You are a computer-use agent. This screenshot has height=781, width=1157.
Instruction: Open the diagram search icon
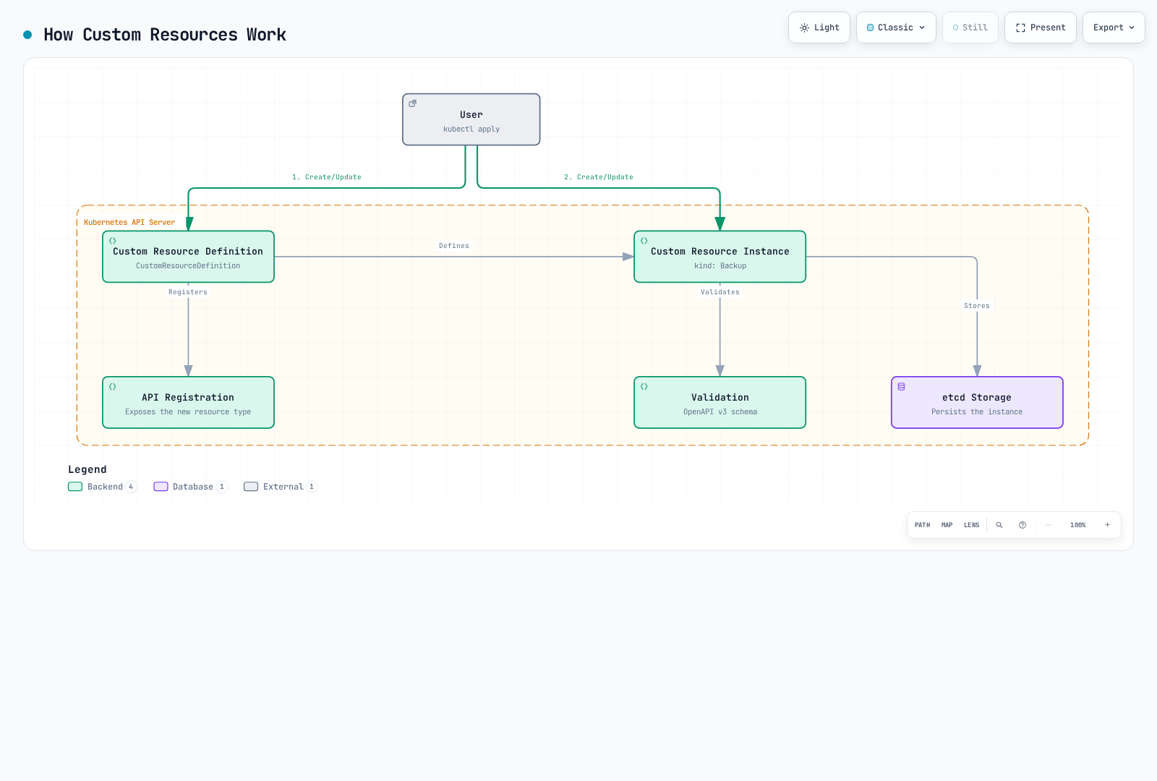tap(999, 525)
